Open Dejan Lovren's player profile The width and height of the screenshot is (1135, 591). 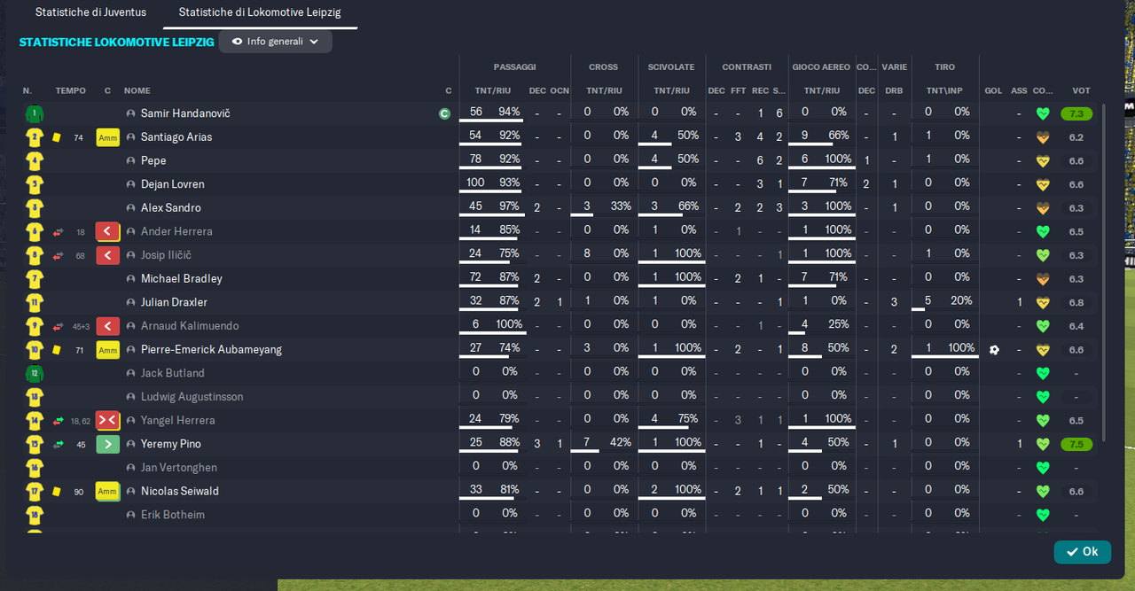[x=173, y=184]
